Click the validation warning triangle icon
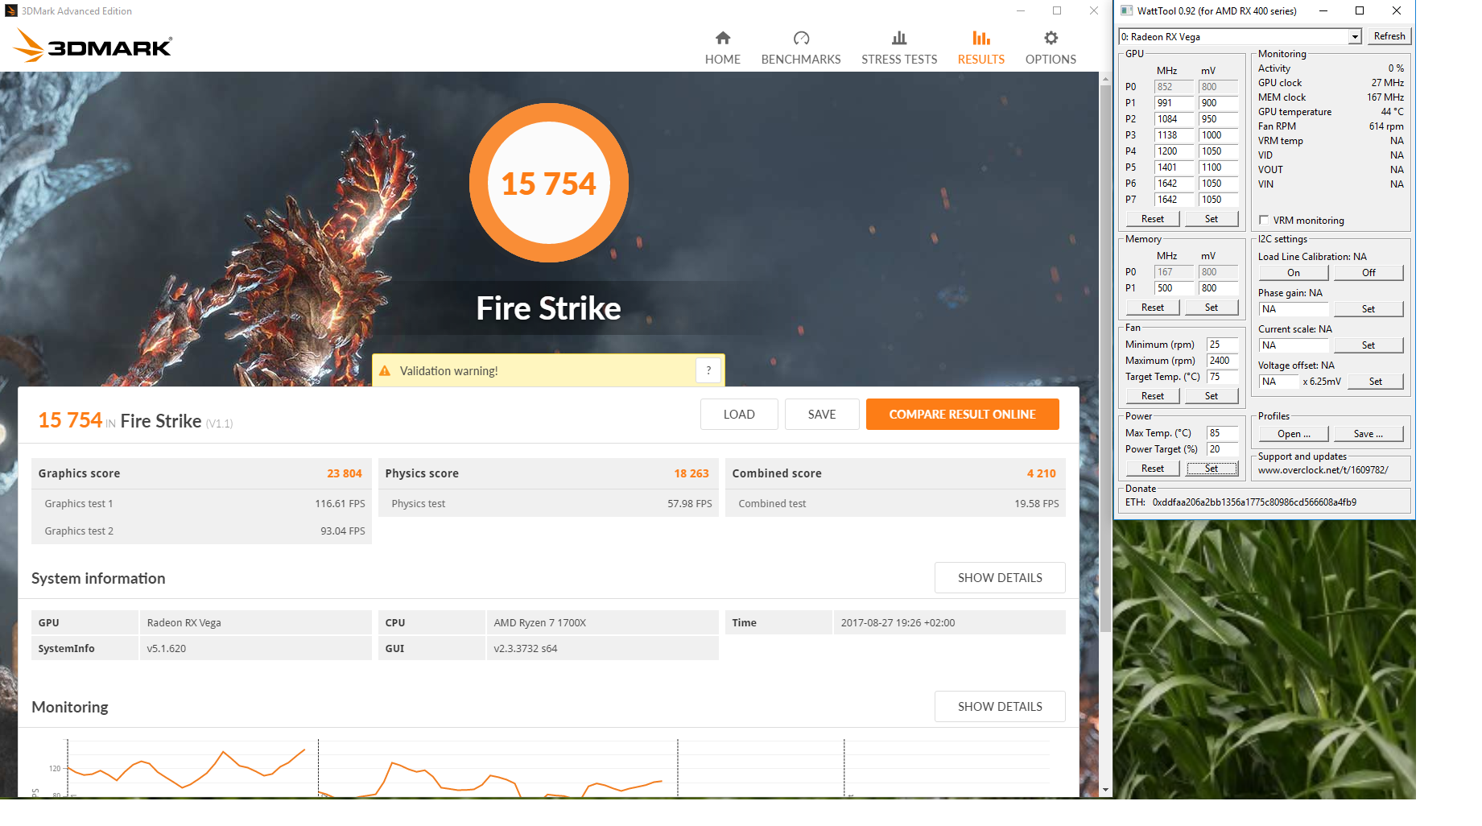1482x826 pixels. (x=385, y=371)
